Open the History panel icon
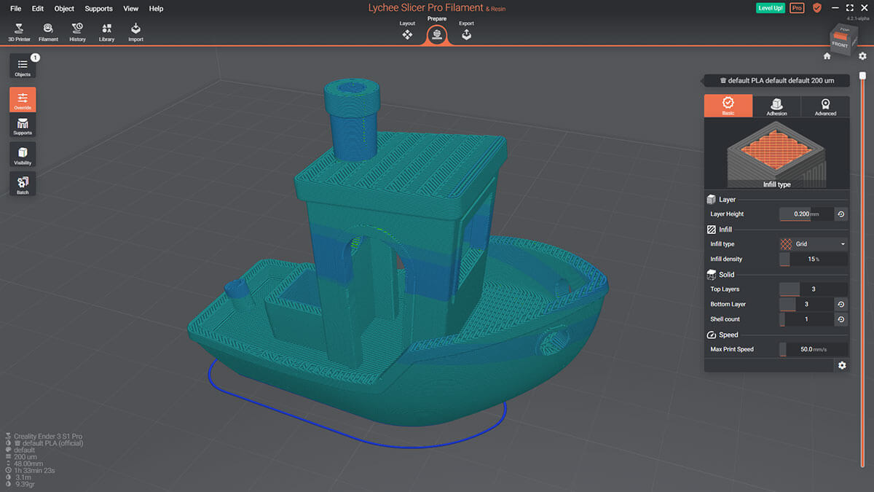 (x=77, y=31)
